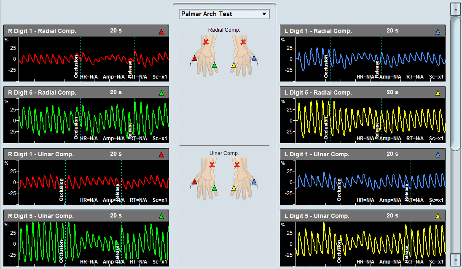The image size is (462, 269).
Task: Click the red triangle on R Digit 1 Radial header
Action: (161, 30)
